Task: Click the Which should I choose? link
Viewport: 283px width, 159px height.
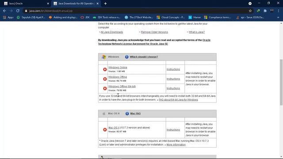Action: coord(144,57)
